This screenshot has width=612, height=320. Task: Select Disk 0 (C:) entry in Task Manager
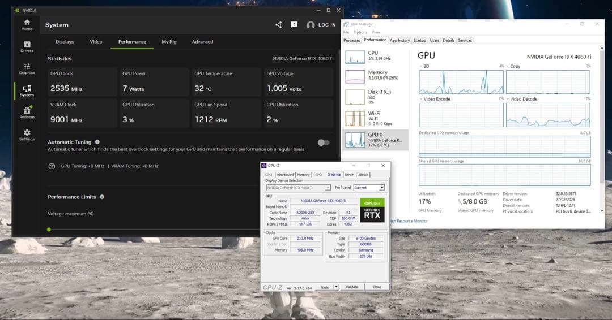[375, 97]
